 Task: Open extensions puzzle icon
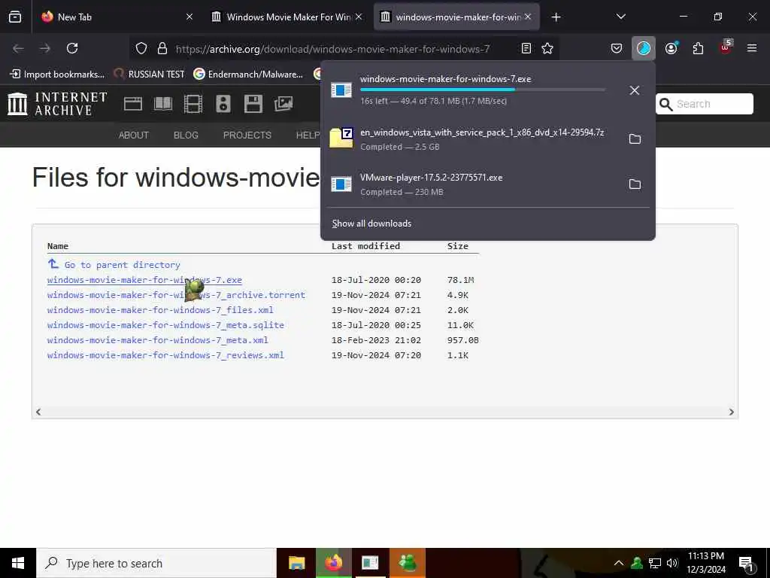pos(698,48)
